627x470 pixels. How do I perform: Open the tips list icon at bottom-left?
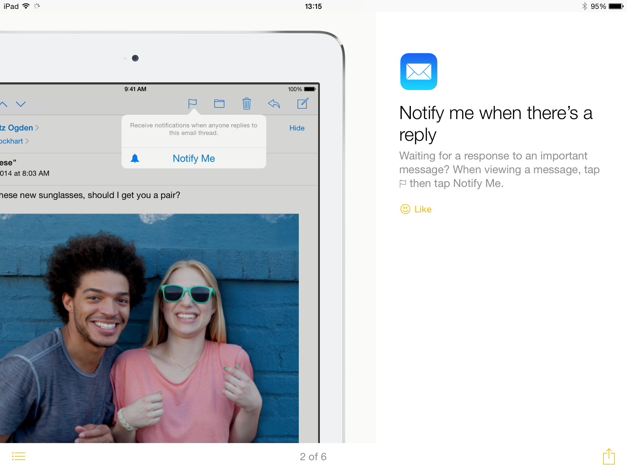(18, 456)
